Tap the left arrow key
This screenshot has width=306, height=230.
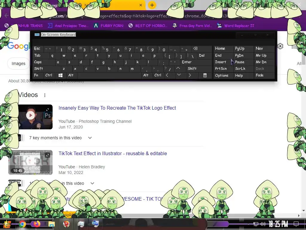[167, 75]
